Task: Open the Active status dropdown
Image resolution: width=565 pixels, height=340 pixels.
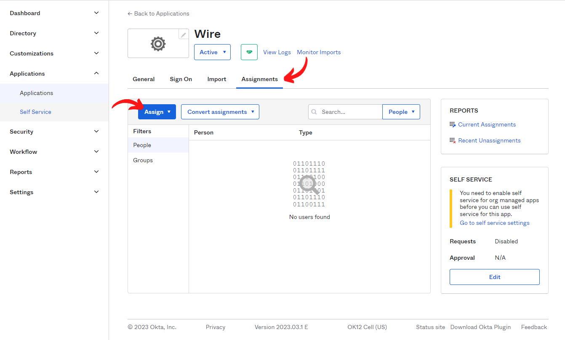Action: click(212, 52)
